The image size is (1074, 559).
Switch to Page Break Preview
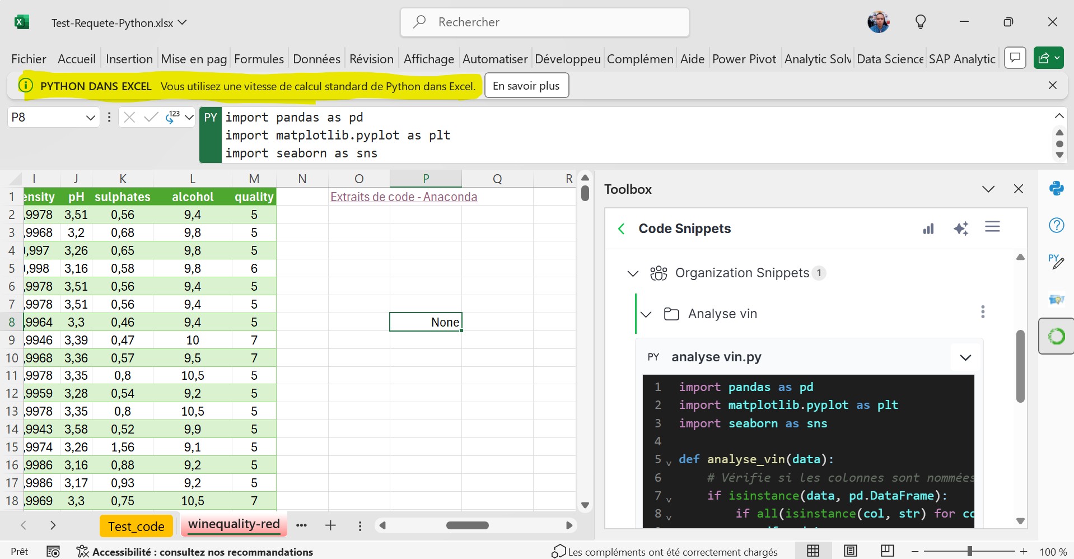pyautogui.click(x=887, y=551)
